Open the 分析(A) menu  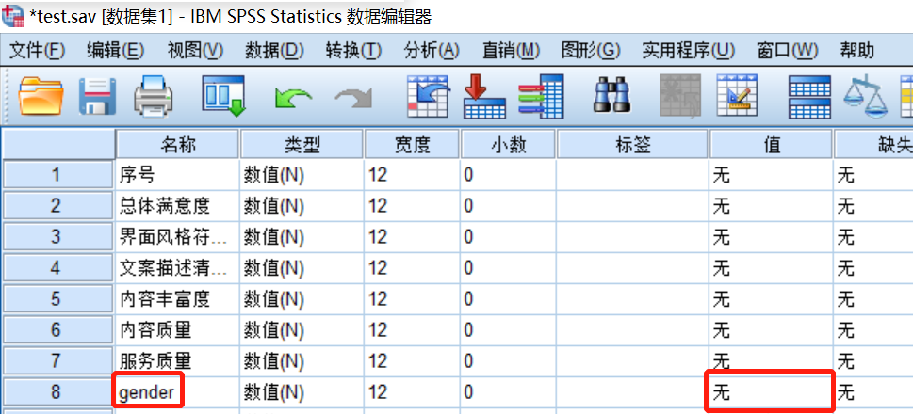click(x=432, y=51)
